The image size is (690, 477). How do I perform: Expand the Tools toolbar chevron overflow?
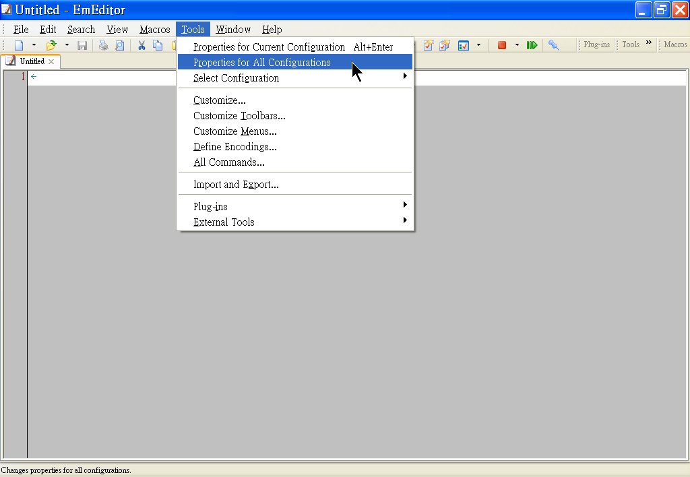(649, 42)
